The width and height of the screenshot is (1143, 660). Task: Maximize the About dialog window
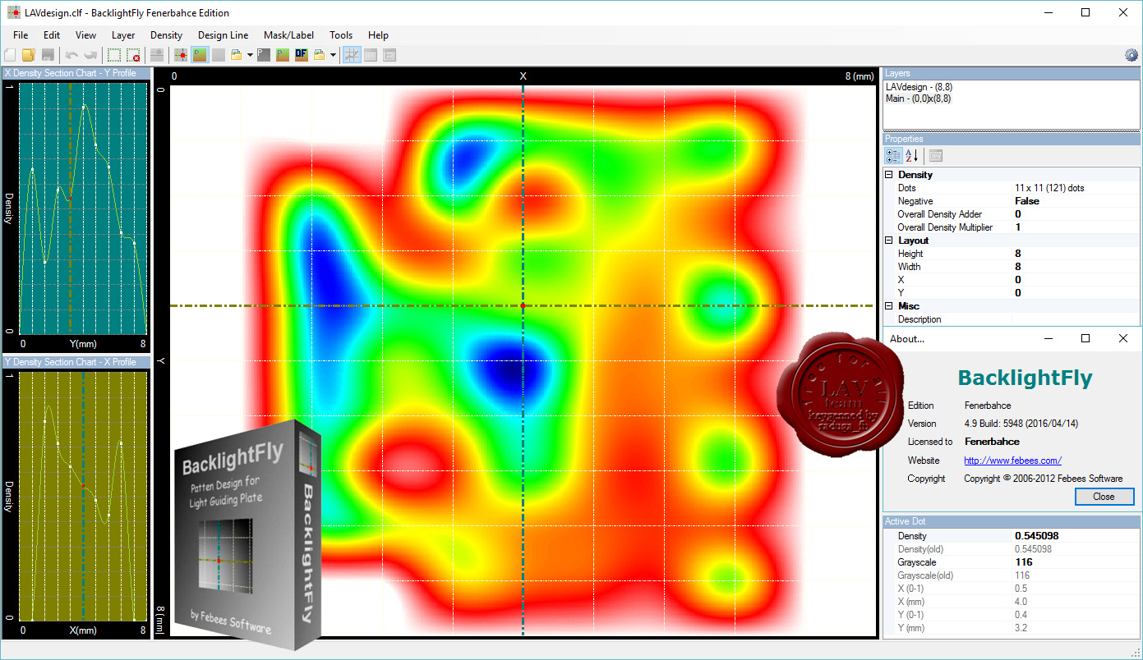click(x=1085, y=338)
